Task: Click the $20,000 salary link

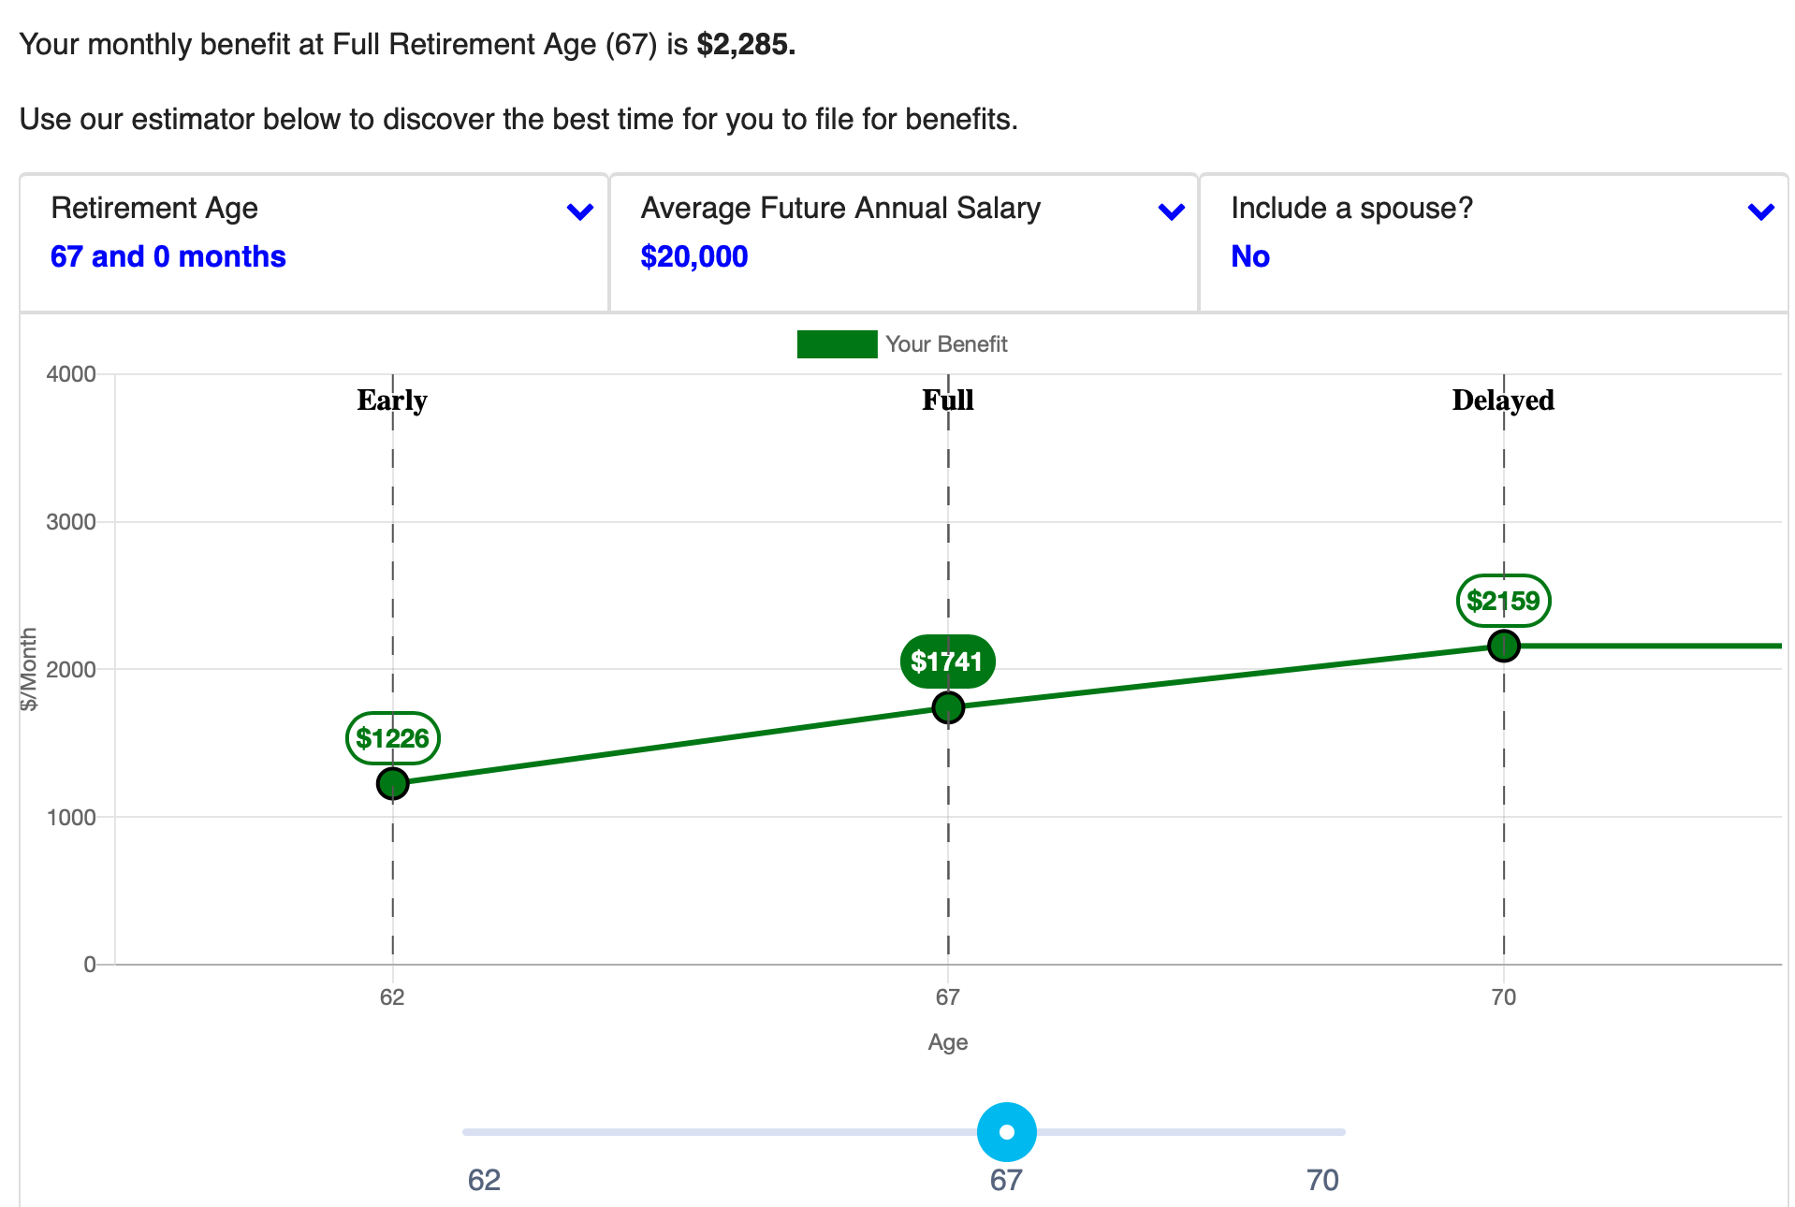Action: pos(693,255)
